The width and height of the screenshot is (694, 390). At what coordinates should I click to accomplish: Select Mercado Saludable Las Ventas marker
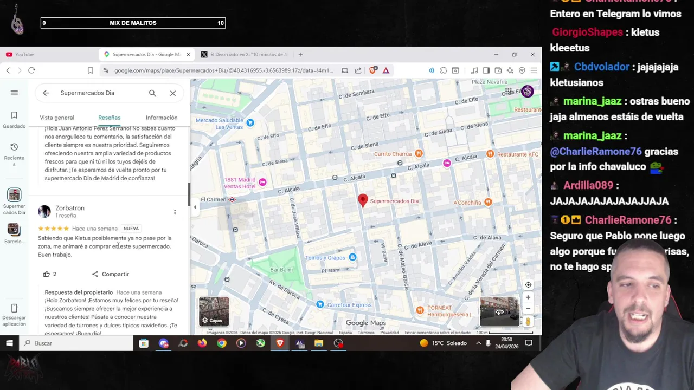(250, 123)
